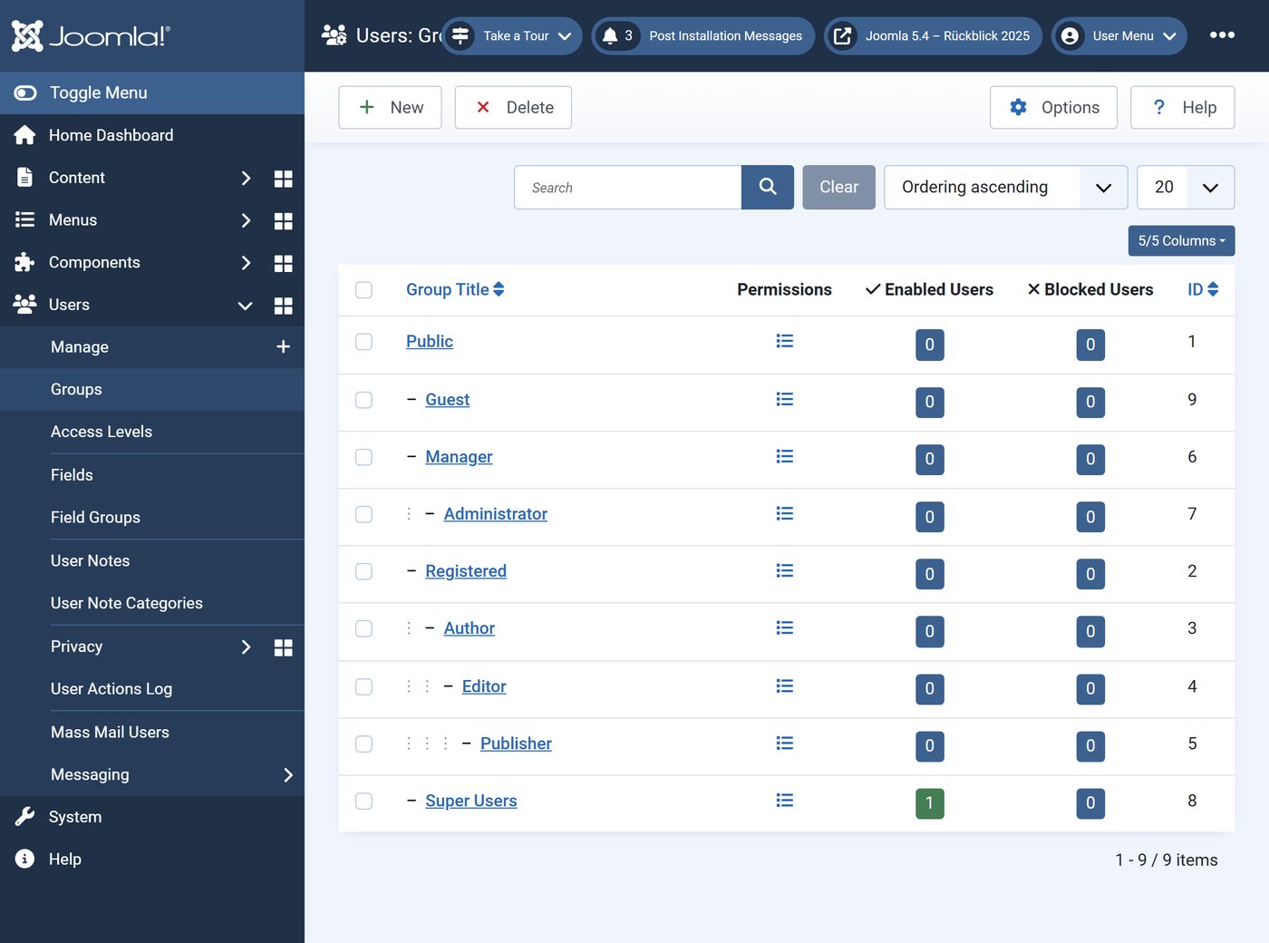Select the Registered group checkbox
This screenshot has width=1269, height=943.
pos(364,571)
